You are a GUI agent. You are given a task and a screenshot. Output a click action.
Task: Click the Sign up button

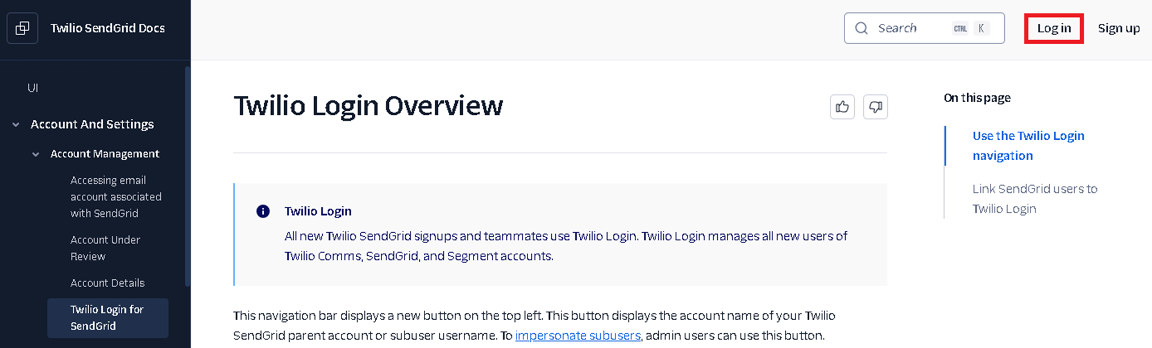1118,28
